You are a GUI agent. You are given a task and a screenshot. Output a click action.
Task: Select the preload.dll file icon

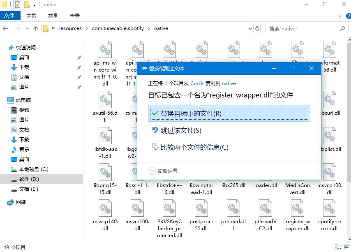coord(233,208)
